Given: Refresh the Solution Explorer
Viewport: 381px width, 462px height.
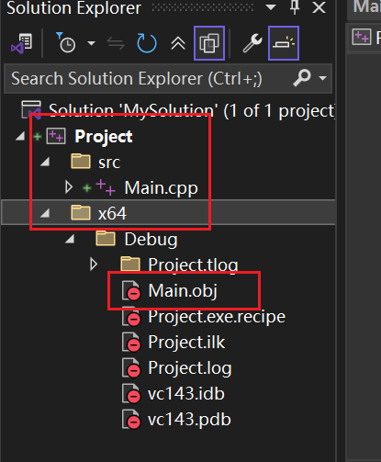Looking at the screenshot, I should point(147,43).
